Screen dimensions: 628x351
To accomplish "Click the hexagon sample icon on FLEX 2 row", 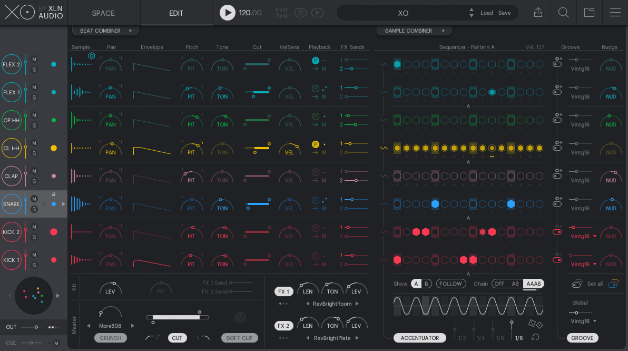I will (x=91, y=55).
